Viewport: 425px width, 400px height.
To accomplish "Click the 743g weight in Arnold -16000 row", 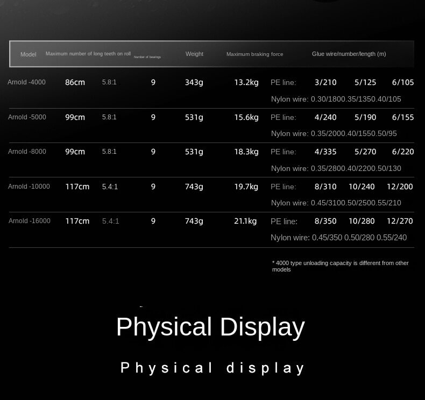I will click(x=194, y=221).
